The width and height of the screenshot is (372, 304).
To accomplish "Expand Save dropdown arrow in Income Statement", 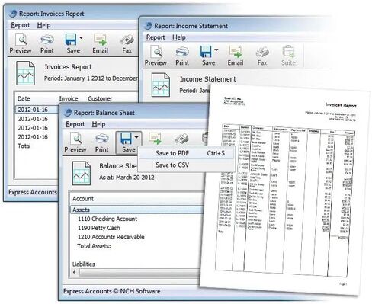I will [216, 50].
